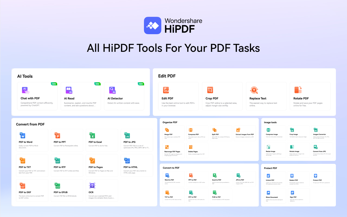
Task: Open the PDF to Excel converter
Action: click(102, 140)
